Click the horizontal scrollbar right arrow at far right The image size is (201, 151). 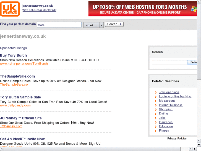195,149
